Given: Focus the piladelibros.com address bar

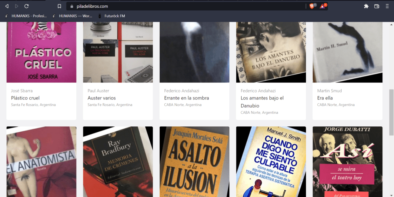Looking at the screenshot, I should 186,6.
